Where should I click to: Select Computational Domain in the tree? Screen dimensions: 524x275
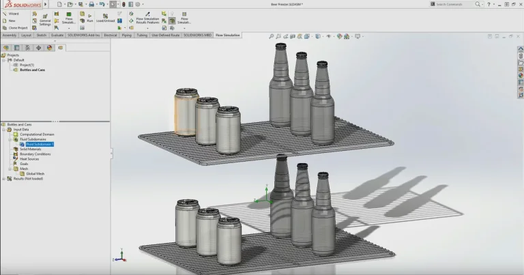click(x=35, y=134)
